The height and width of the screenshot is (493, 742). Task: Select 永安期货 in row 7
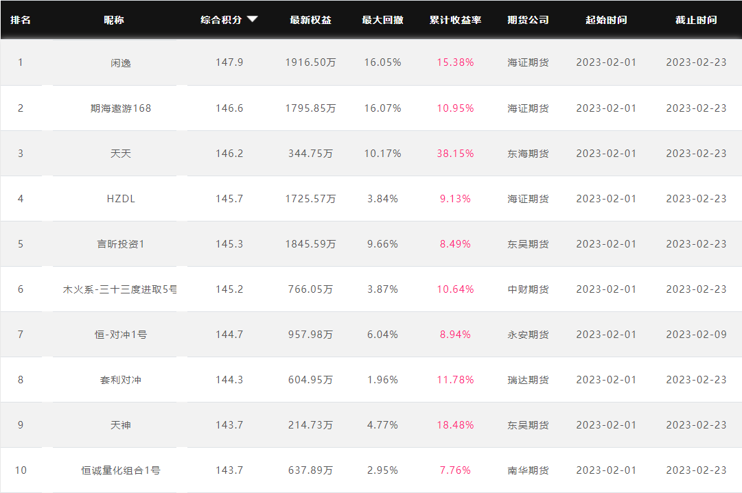point(528,335)
